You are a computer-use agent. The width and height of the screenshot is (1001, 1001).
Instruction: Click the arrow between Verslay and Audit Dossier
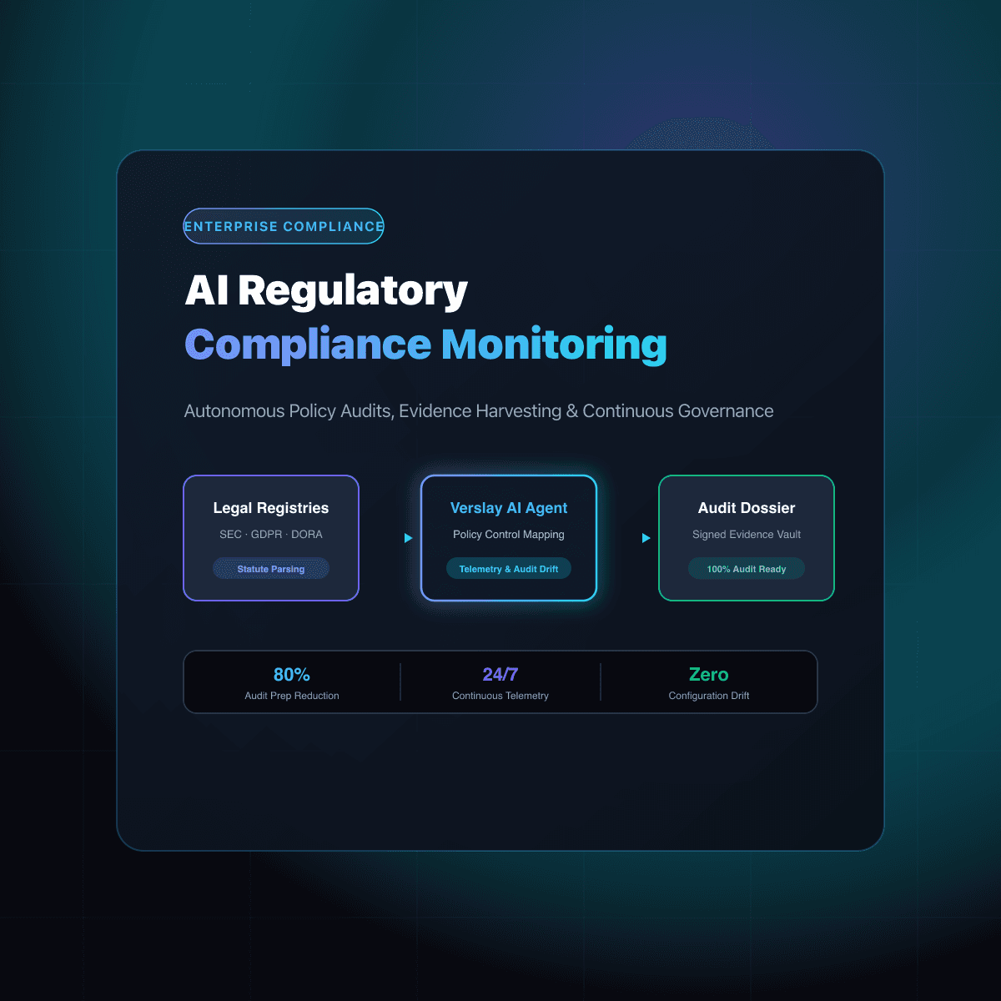click(646, 538)
